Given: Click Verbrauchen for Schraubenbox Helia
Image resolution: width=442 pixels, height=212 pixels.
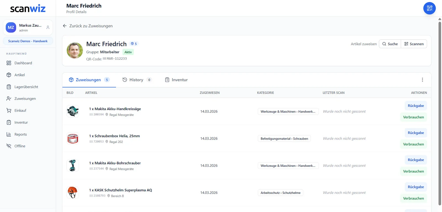Looking at the screenshot, I should coord(414,144).
